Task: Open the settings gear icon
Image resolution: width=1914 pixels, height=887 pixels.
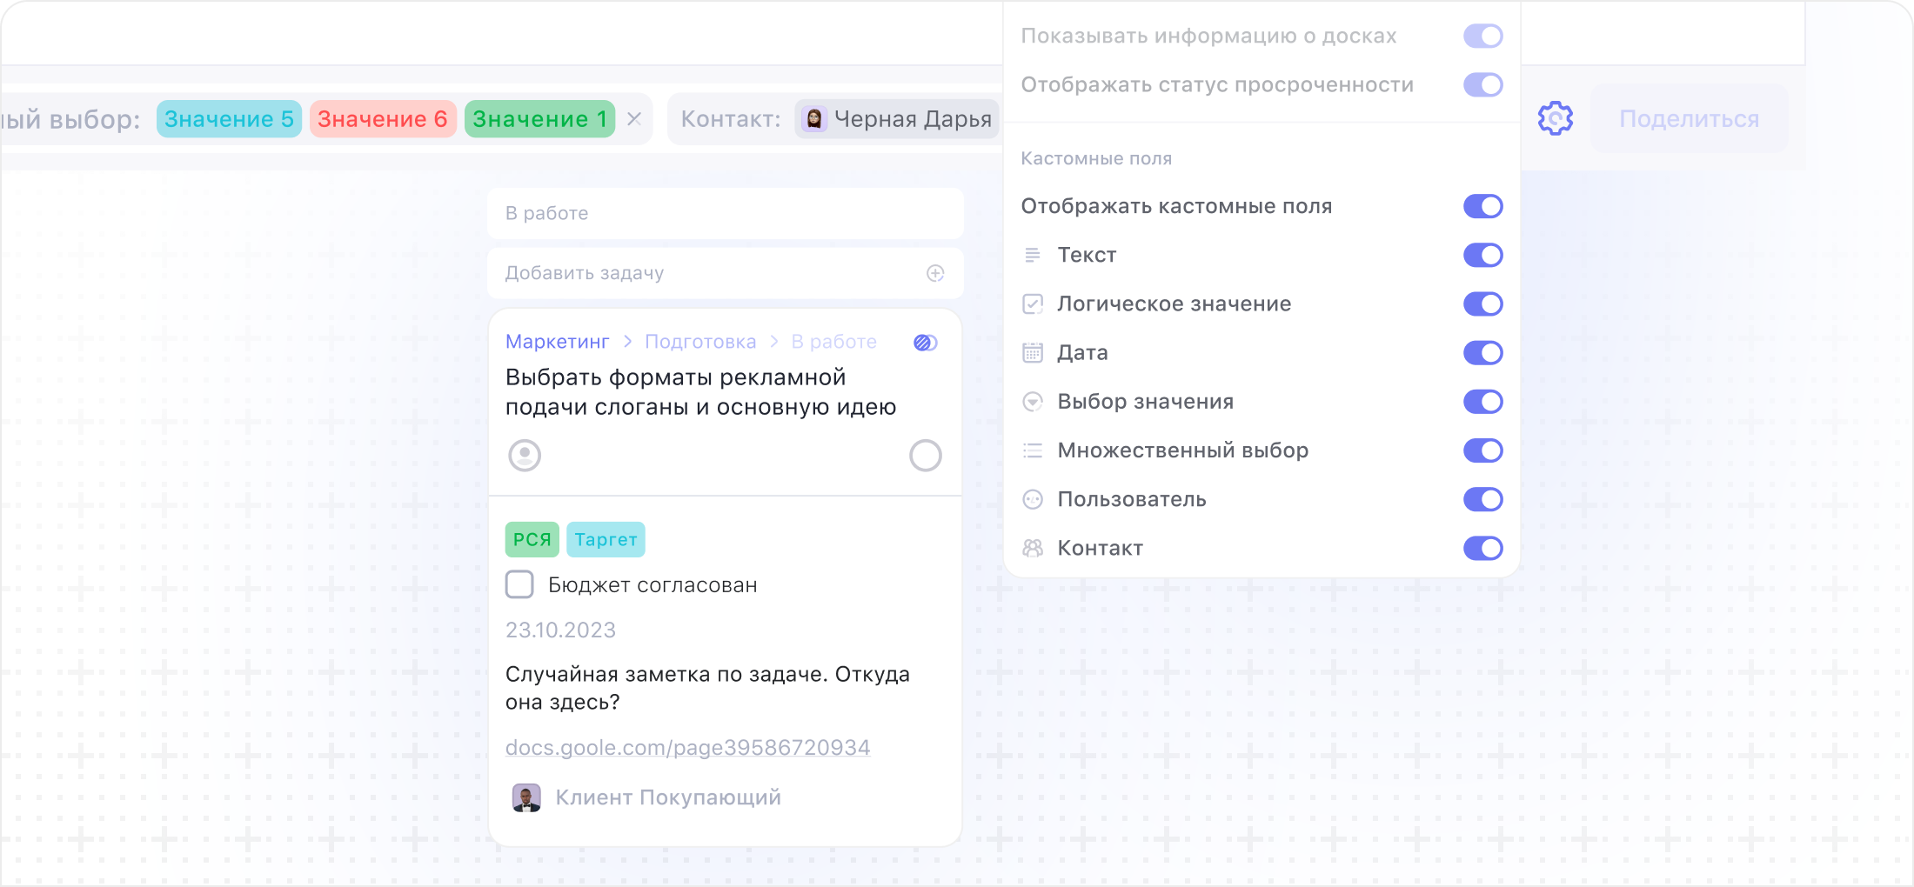Action: pyautogui.click(x=1555, y=118)
